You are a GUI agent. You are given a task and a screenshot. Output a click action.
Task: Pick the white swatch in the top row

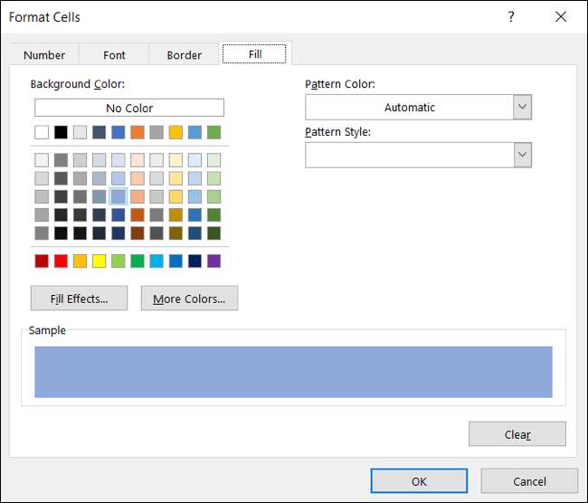[42, 132]
